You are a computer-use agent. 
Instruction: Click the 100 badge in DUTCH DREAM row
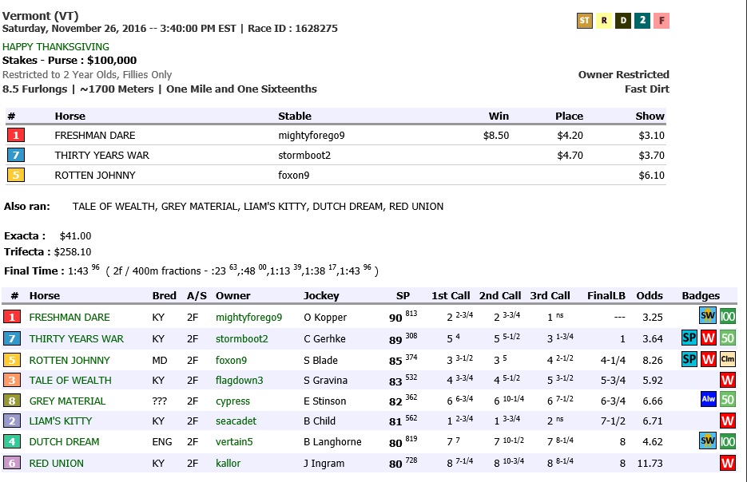[x=727, y=441]
